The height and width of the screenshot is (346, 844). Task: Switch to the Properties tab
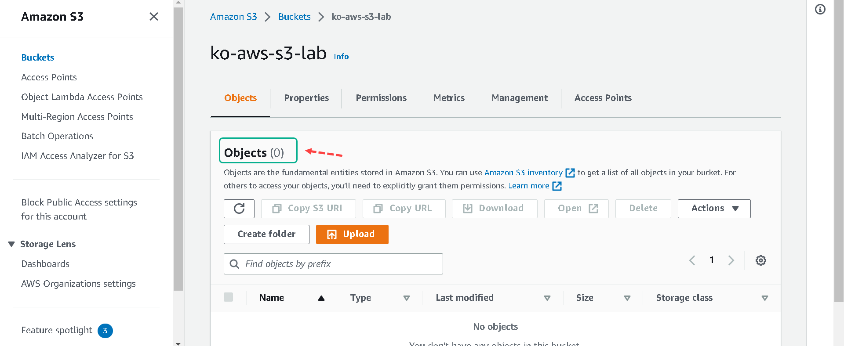coord(306,98)
